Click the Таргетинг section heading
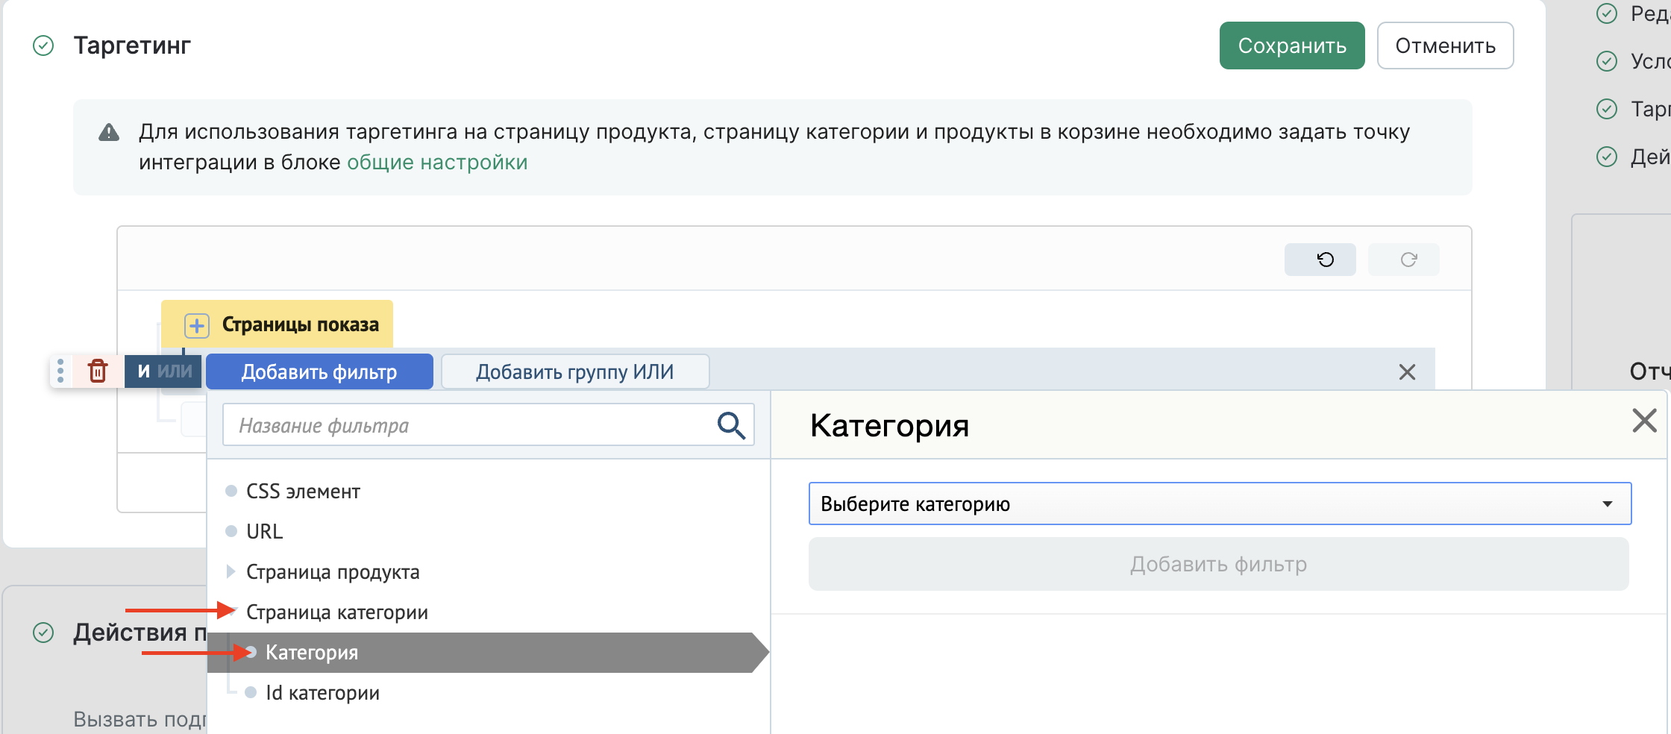Screen dimensions: 1671x734 (x=132, y=46)
